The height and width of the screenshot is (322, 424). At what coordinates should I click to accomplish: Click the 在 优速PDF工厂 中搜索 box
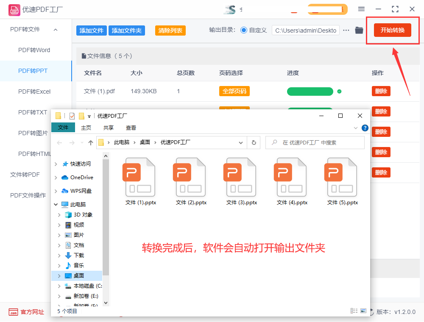tap(315, 142)
